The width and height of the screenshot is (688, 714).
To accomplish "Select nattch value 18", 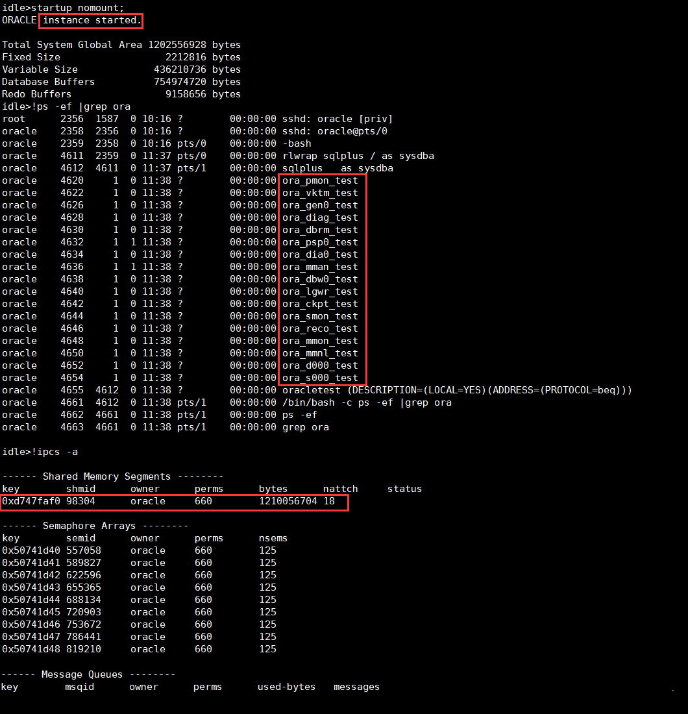I will tap(329, 501).
